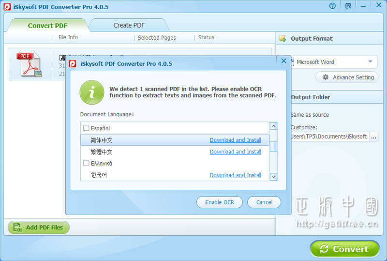Select the Customize output folder option
The image size is (387, 261).
click(304, 127)
